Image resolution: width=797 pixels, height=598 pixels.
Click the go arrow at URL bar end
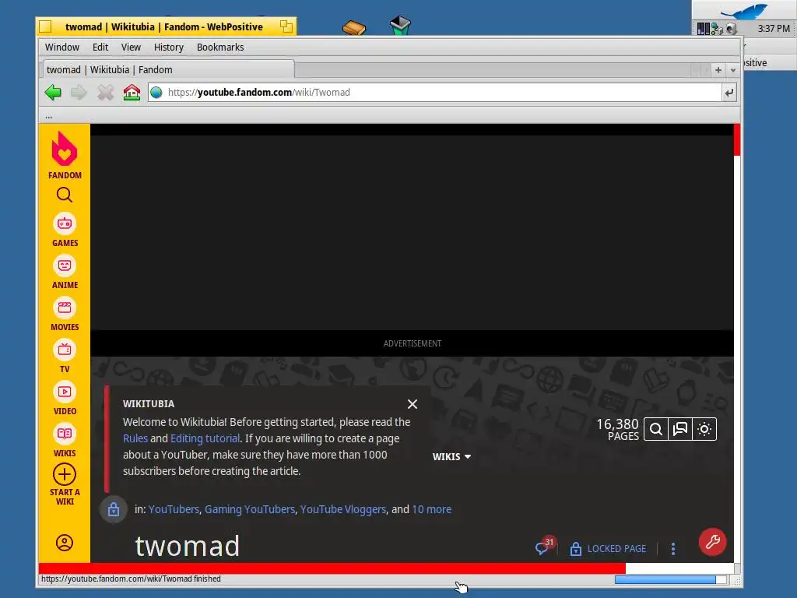[x=729, y=93]
